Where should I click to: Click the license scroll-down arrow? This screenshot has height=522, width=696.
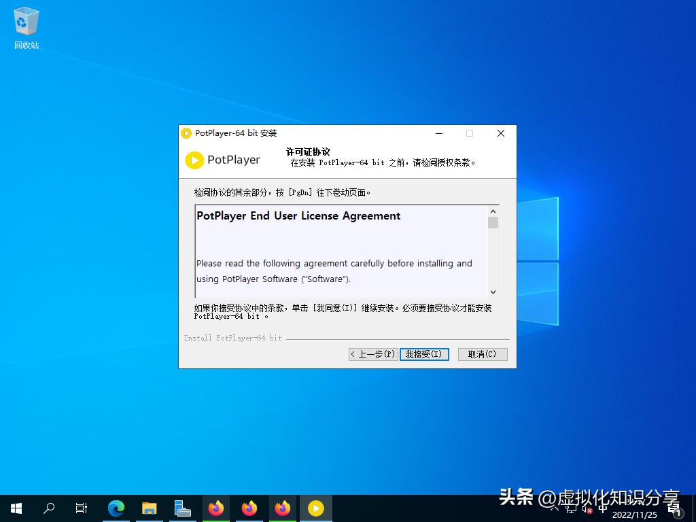click(x=494, y=293)
